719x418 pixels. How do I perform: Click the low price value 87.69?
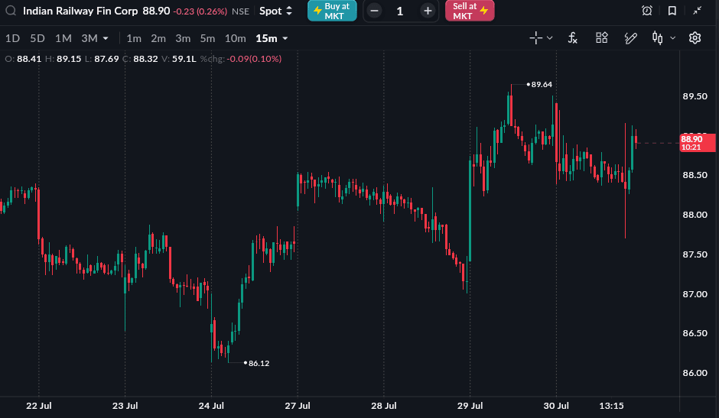[x=106, y=59]
